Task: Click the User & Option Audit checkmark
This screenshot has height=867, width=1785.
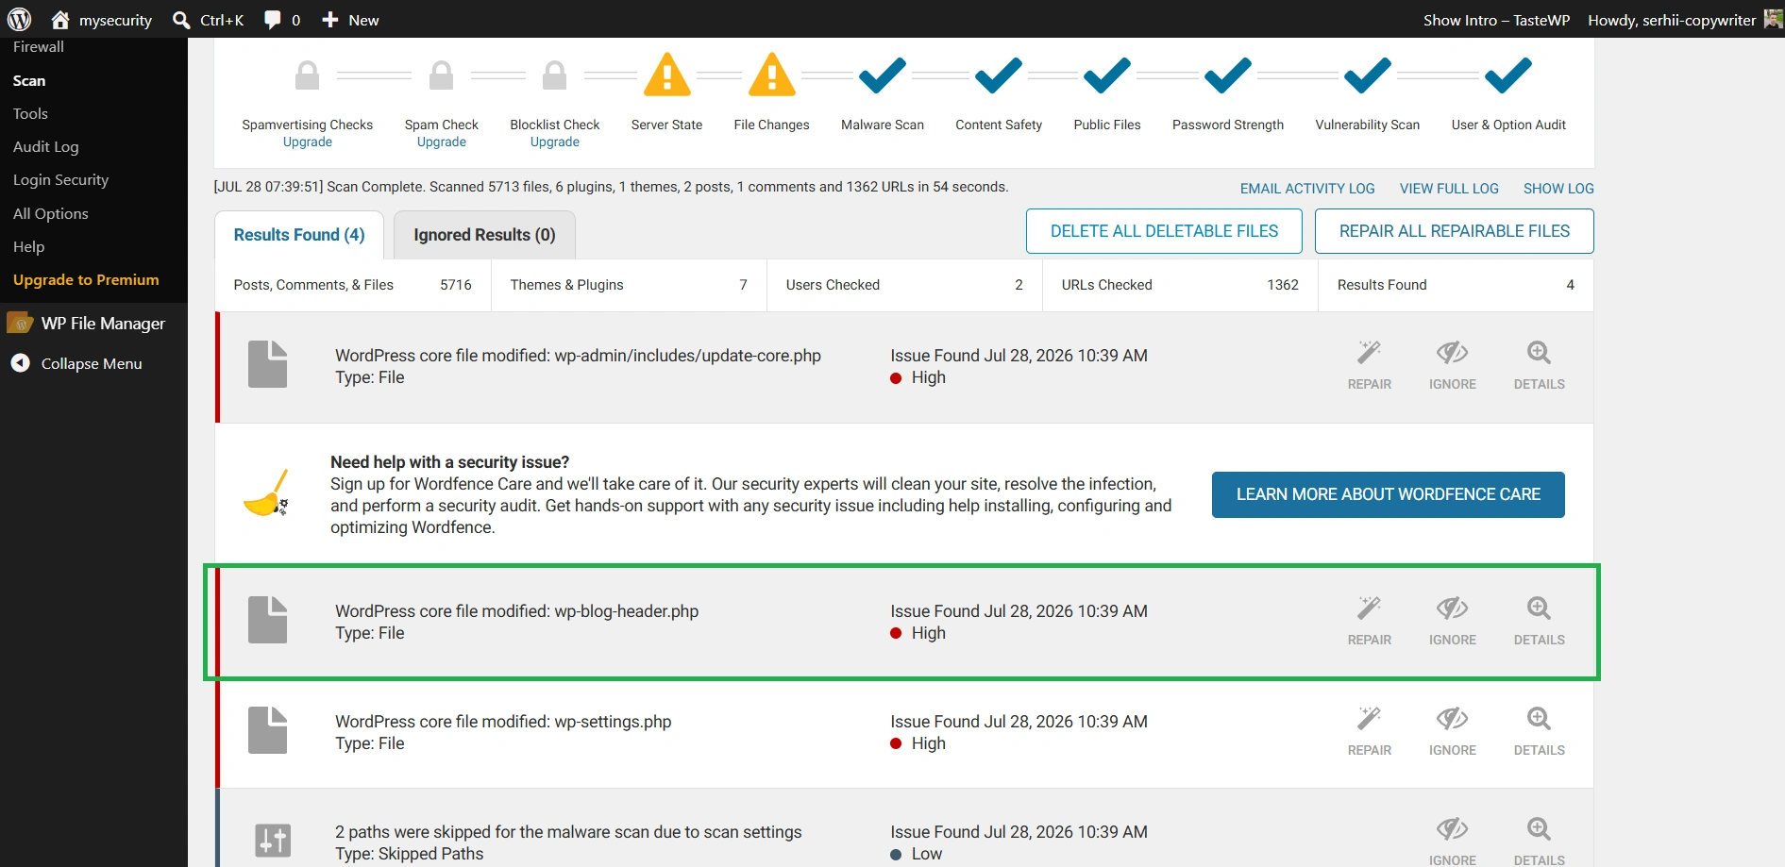Action: pyautogui.click(x=1508, y=75)
